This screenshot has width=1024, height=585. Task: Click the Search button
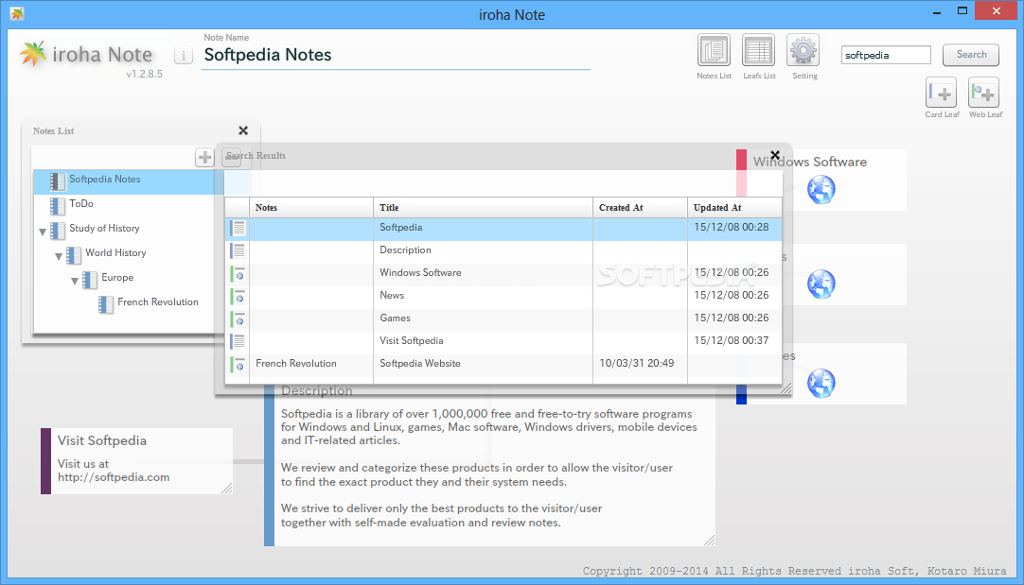click(x=970, y=55)
